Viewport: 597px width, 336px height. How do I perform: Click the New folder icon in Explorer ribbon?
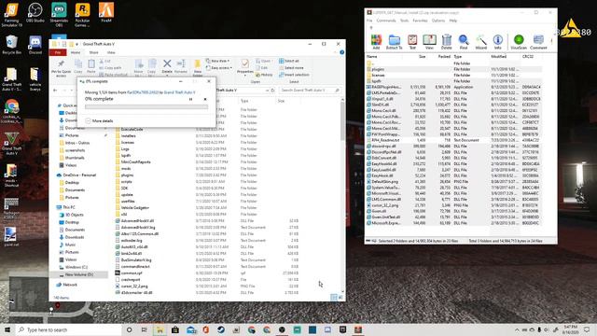click(x=197, y=68)
